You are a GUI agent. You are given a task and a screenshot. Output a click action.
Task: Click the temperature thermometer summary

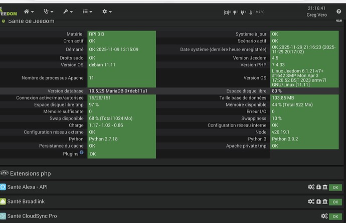pos(257,12)
